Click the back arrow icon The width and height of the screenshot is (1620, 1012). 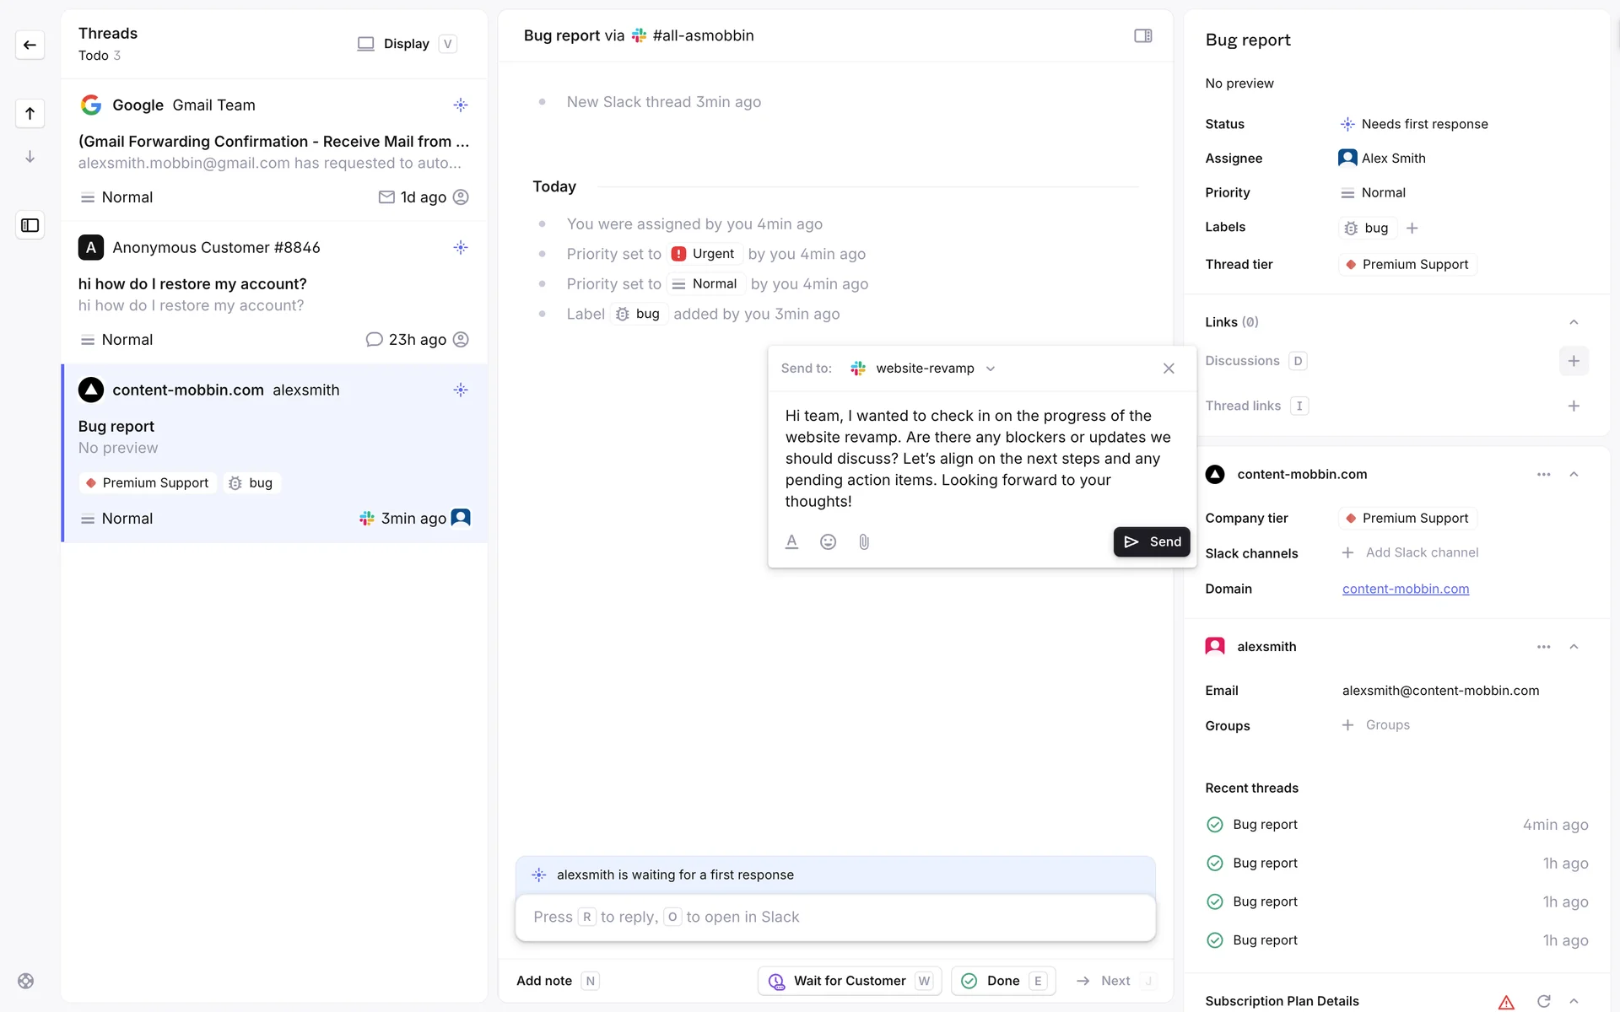pyautogui.click(x=30, y=45)
